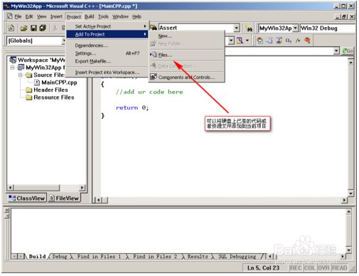Viewport: 359px width, 276px height.
Task: Click the Stop Build toolbar icon
Action: click(279, 41)
